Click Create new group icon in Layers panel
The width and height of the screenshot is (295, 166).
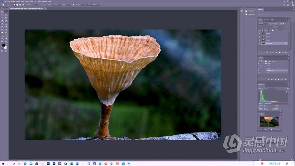pyautogui.click(x=280, y=53)
